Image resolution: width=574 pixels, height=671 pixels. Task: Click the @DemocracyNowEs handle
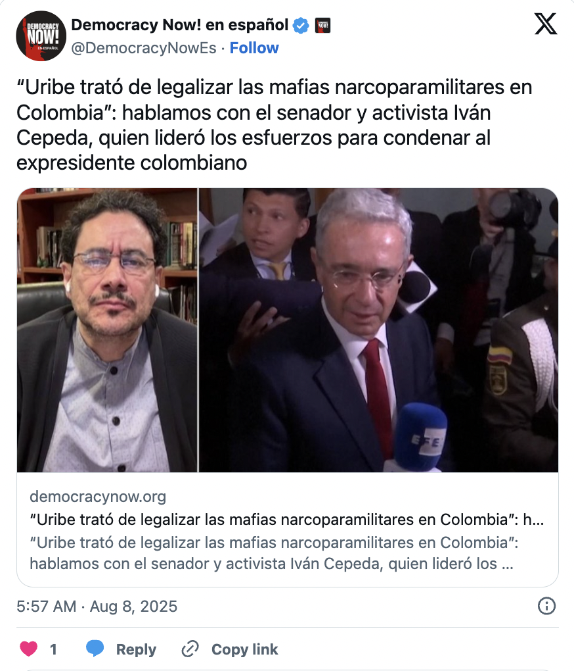point(144,48)
